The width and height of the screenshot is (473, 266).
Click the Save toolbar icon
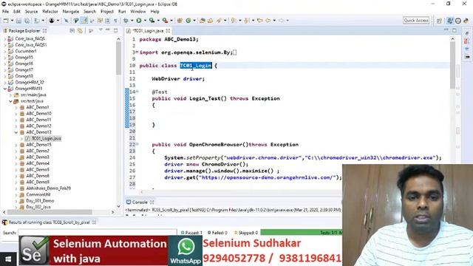[x=18, y=21]
